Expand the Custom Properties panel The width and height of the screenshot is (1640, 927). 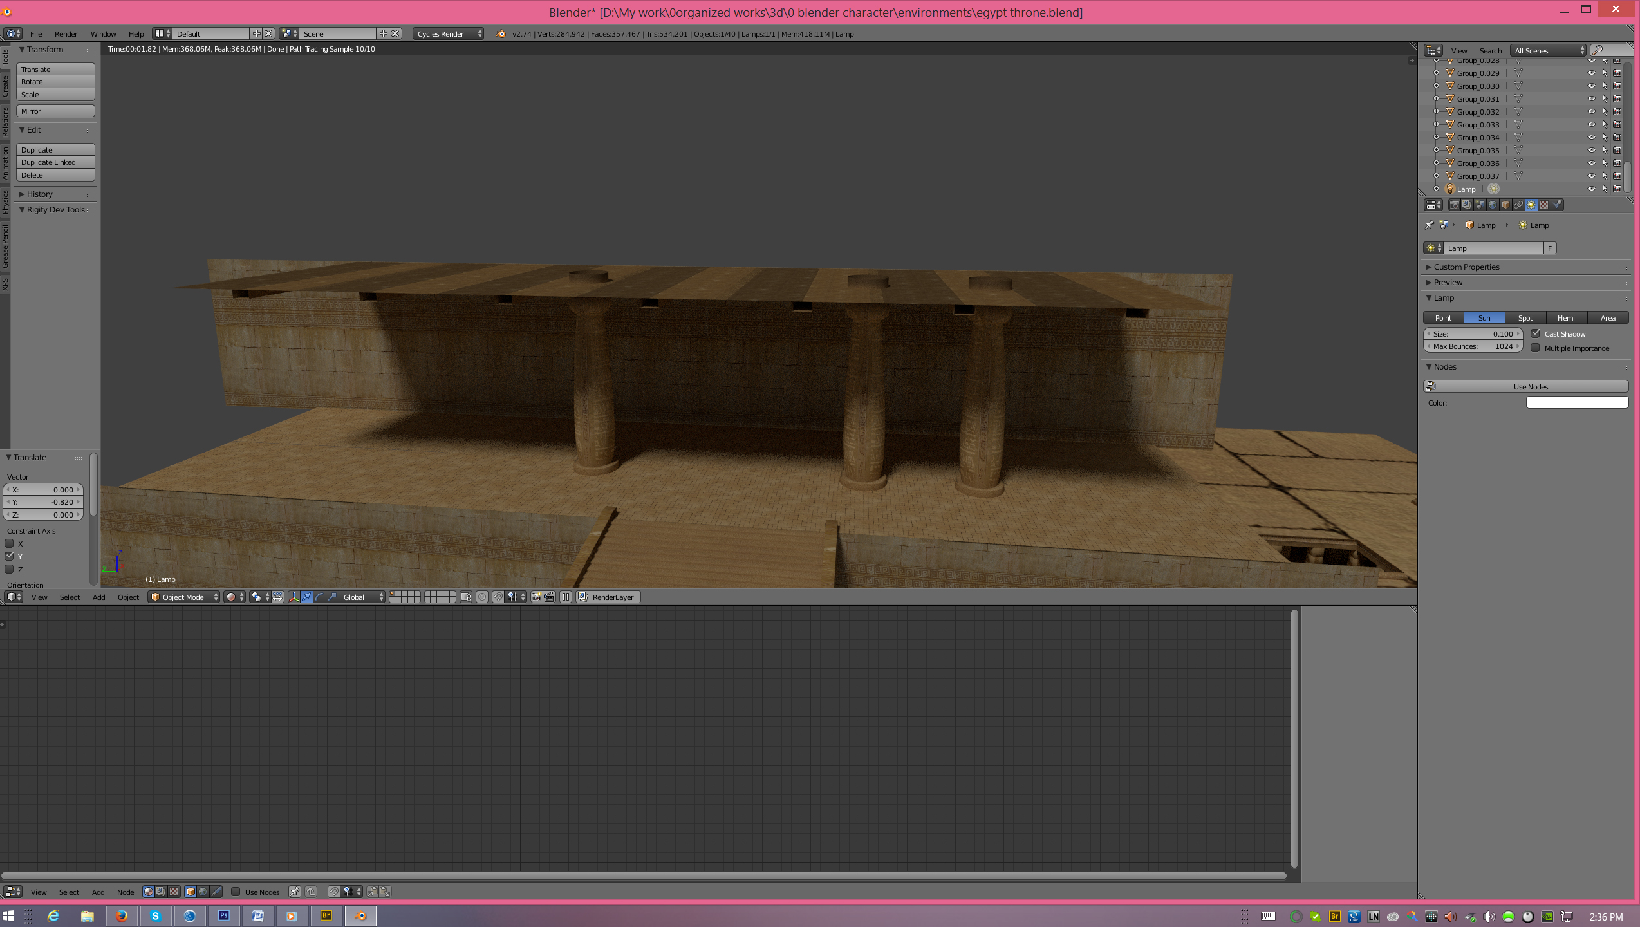(x=1466, y=267)
